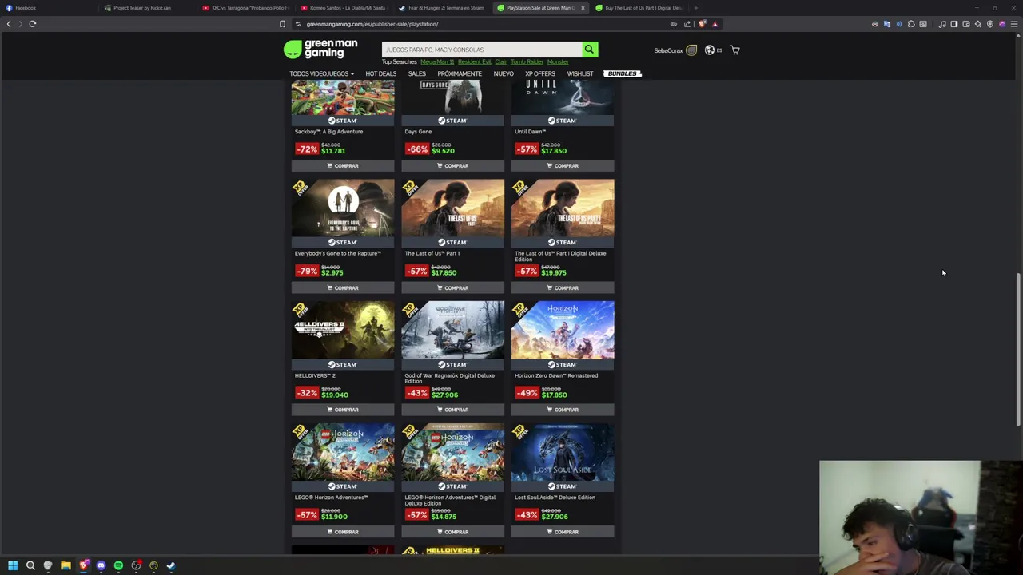The height and width of the screenshot is (575, 1023).
Task: Click the bookmark icon beside the address bar
Action: pyautogui.click(x=282, y=24)
